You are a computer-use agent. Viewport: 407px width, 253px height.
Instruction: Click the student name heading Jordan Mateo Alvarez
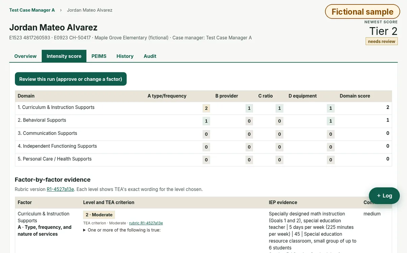(53, 28)
